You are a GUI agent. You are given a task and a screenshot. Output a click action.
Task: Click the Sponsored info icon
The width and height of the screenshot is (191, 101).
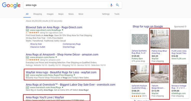tap(185, 27)
